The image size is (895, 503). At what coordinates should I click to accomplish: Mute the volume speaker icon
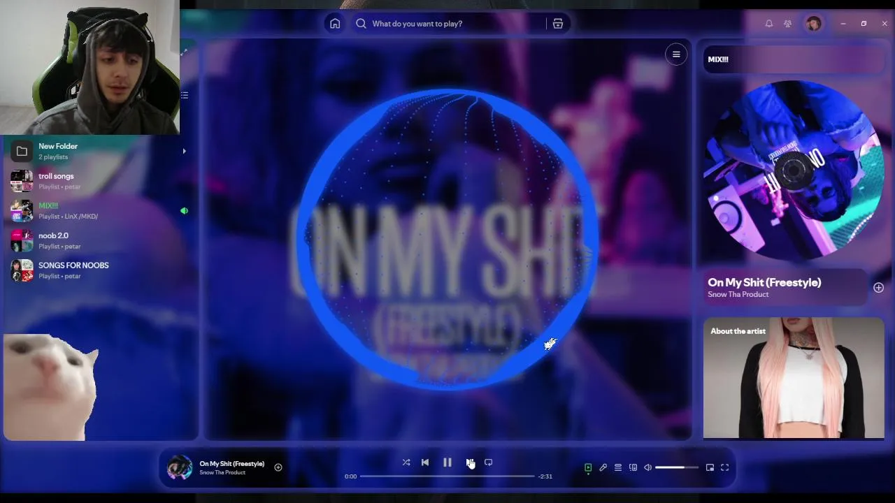tap(648, 467)
